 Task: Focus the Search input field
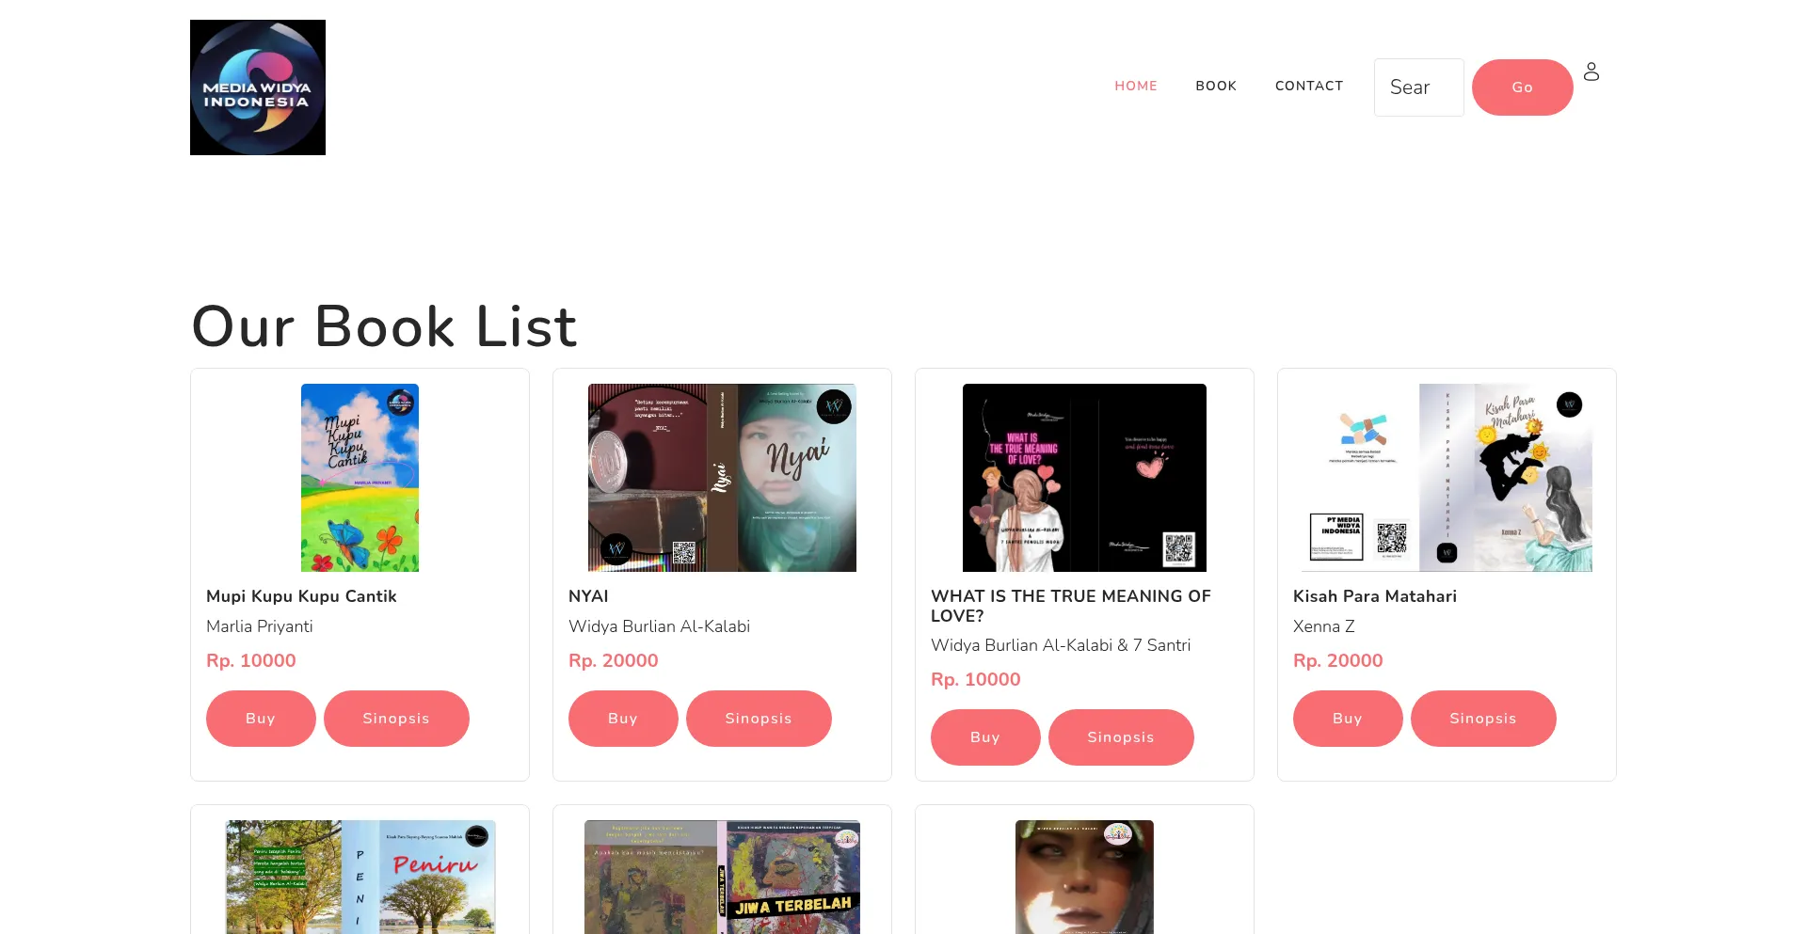click(1419, 87)
